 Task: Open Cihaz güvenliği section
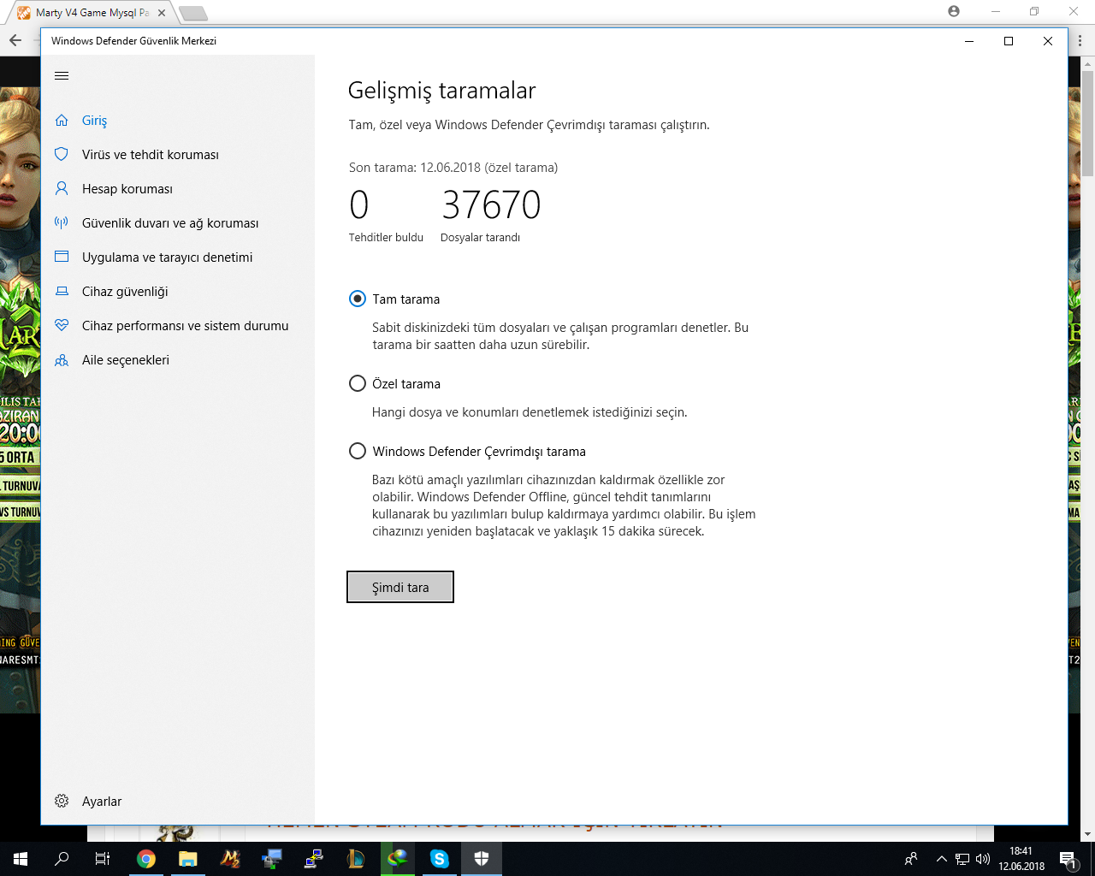[x=178, y=292]
